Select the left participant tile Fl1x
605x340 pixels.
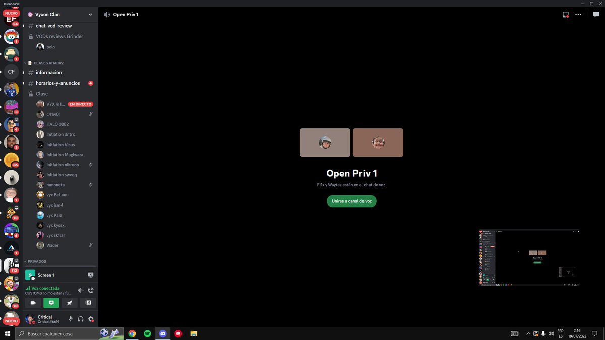[325, 143]
